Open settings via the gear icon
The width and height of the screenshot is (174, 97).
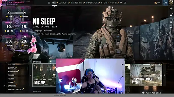click(x=121, y=2)
